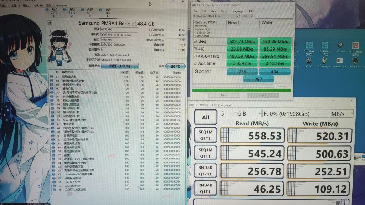This screenshot has width=365, height=205.
Task: Click AS SSD Abort button
Action: (x=263, y=96)
